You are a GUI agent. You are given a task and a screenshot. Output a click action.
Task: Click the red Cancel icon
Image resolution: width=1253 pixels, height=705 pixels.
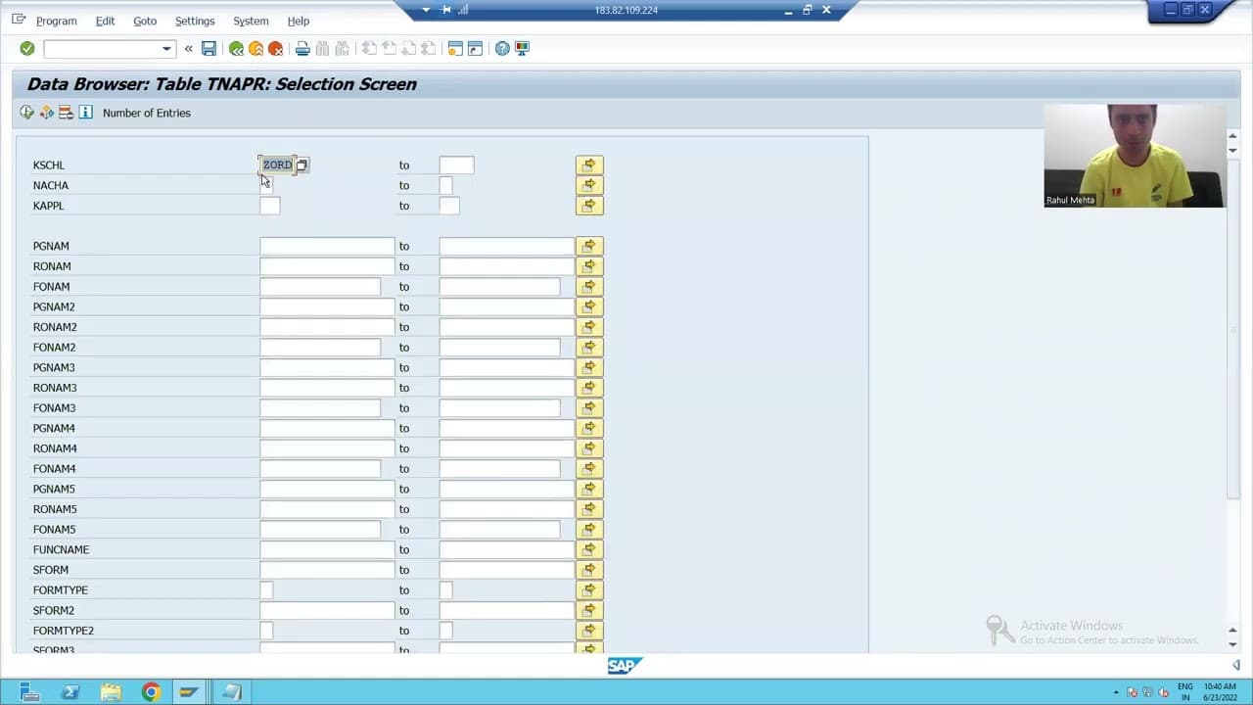point(275,48)
